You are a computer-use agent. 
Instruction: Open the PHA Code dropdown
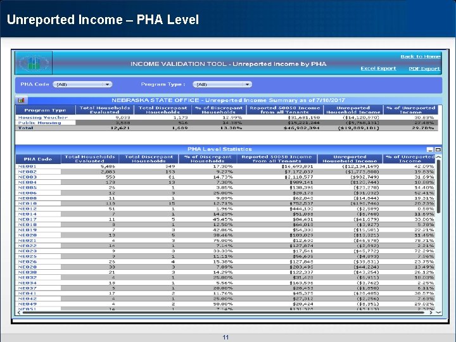pos(82,84)
